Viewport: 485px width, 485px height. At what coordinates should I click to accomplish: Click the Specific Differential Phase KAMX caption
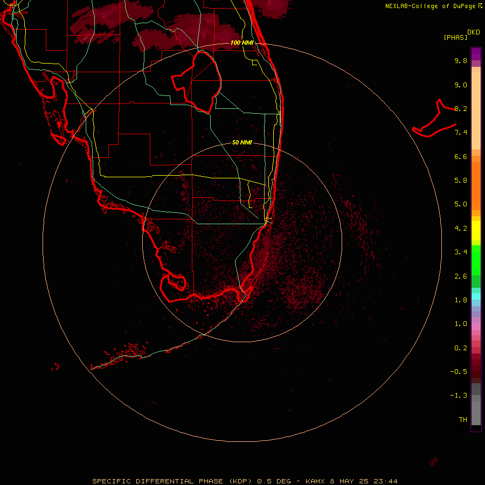(245, 481)
